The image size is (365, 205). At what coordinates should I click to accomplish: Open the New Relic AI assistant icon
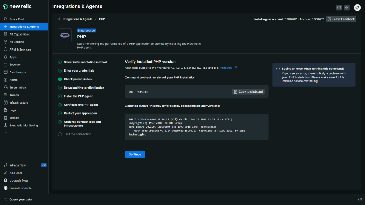tap(357, 7)
